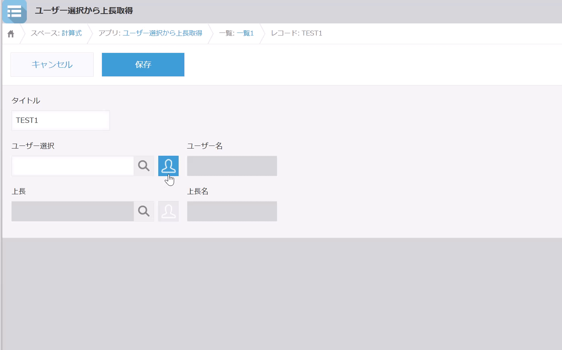Click search icon in 上長 field

coord(144,211)
